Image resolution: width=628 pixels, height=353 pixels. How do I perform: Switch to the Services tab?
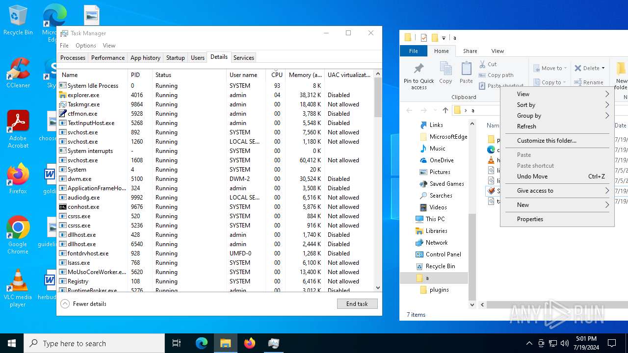(244, 58)
